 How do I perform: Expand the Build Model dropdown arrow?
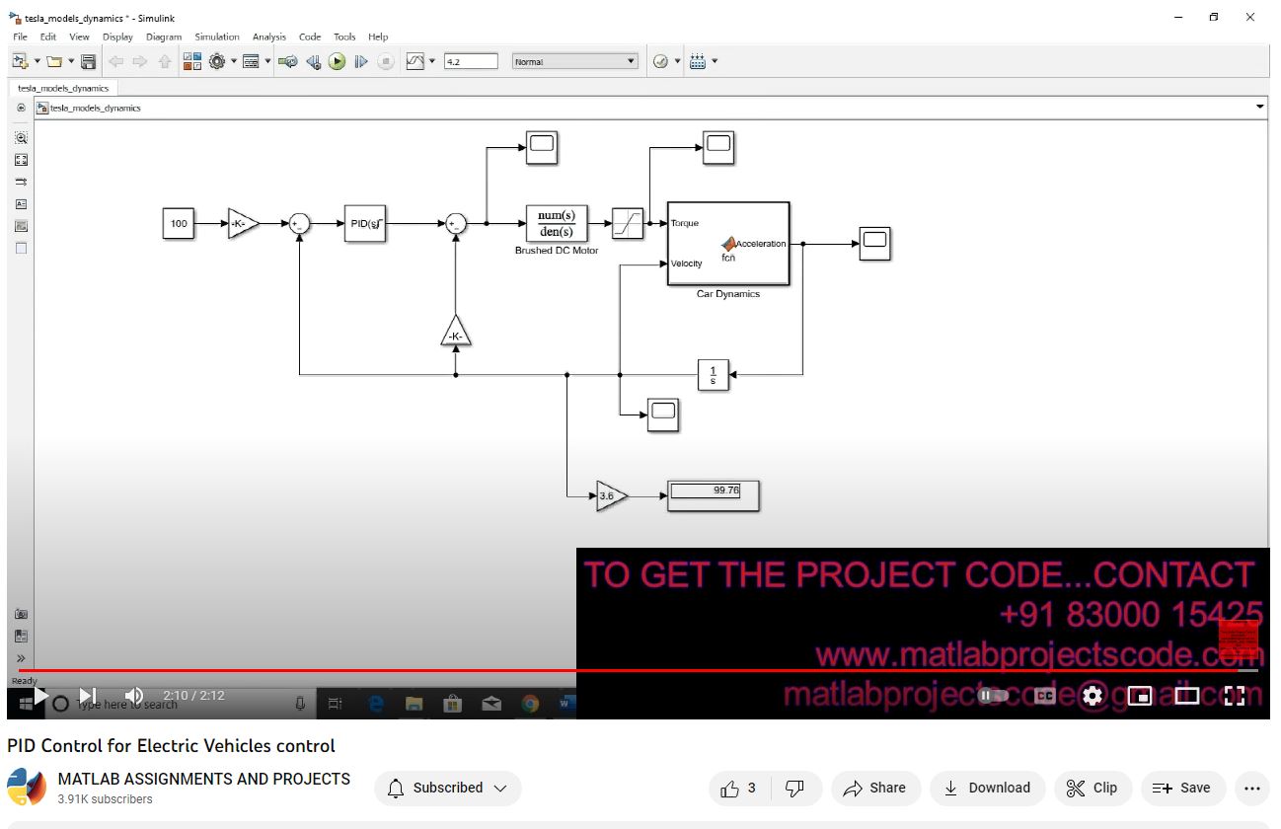tap(715, 61)
